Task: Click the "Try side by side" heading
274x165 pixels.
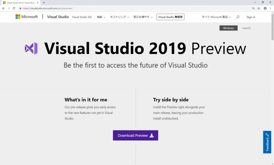Action: click(x=171, y=100)
